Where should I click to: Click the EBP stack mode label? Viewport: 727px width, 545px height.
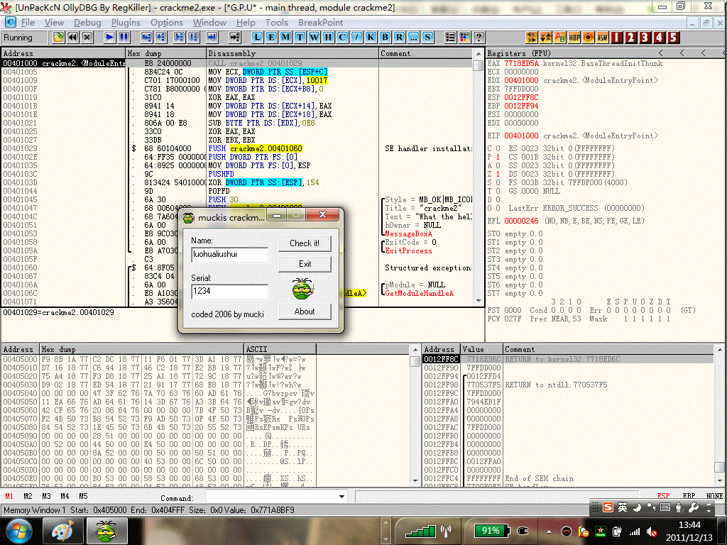pyautogui.click(x=689, y=496)
